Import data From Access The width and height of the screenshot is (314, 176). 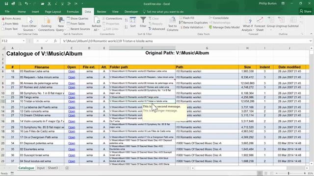11,19
